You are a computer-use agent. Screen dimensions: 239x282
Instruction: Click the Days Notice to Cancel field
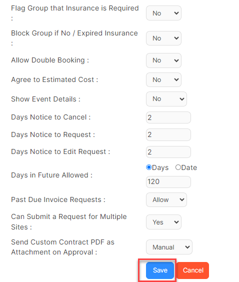168,117
